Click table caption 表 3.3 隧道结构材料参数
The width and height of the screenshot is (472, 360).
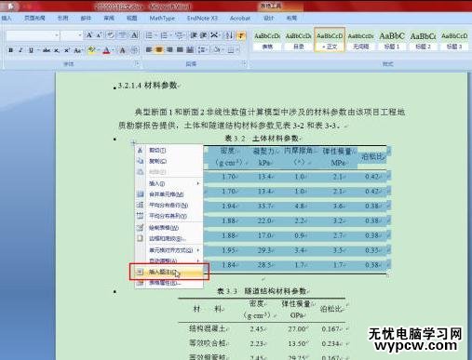(x=263, y=291)
